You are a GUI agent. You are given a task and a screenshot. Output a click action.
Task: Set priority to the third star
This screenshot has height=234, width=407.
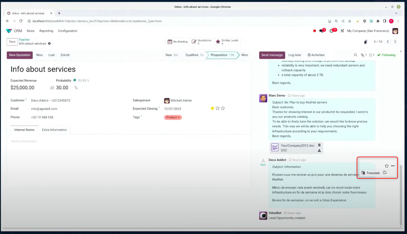coord(223,108)
